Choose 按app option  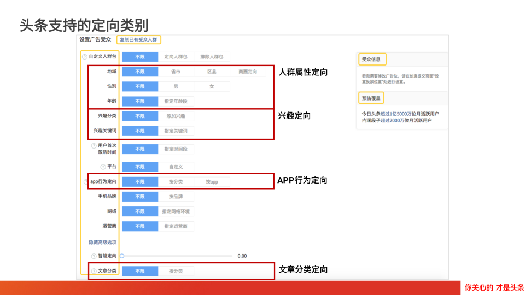tap(212, 181)
